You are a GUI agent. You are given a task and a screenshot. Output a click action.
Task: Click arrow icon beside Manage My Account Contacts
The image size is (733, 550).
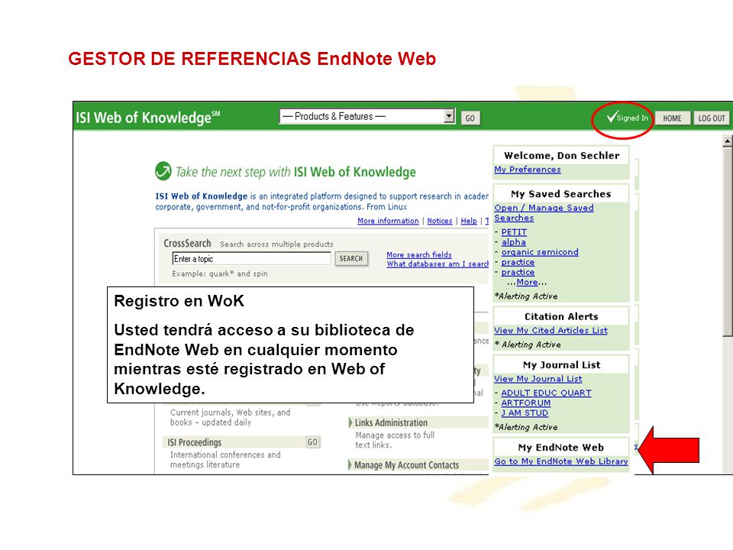(x=350, y=465)
